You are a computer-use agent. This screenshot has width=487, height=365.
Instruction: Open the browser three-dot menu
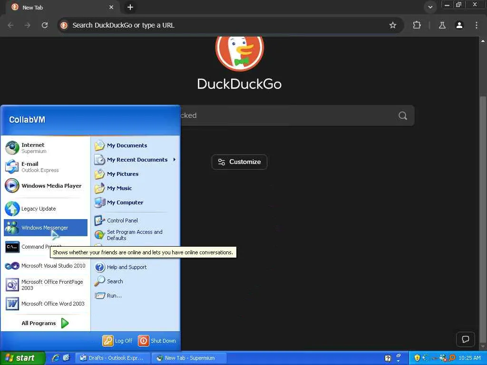[x=477, y=25]
